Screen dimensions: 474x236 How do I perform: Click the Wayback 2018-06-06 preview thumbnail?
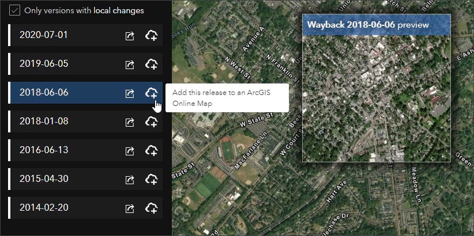tap(377, 98)
